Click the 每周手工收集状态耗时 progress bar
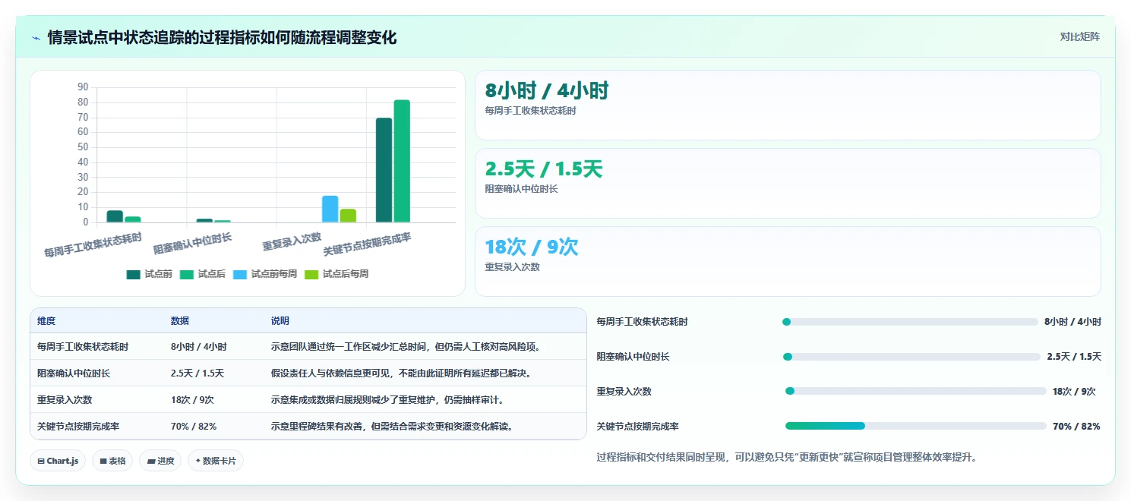The height and width of the screenshot is (501, 1131). coord(910,322)
